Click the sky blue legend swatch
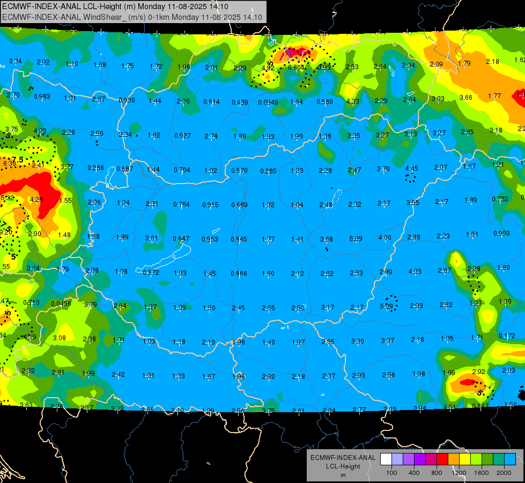 coord(510,459)
